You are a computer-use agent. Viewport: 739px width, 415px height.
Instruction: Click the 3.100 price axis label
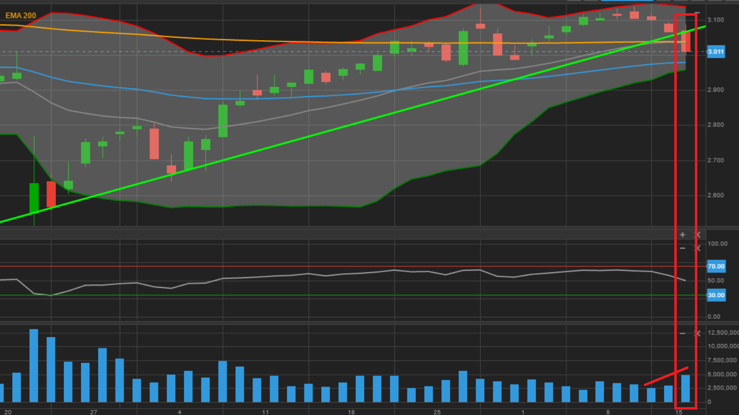(715, 20)
